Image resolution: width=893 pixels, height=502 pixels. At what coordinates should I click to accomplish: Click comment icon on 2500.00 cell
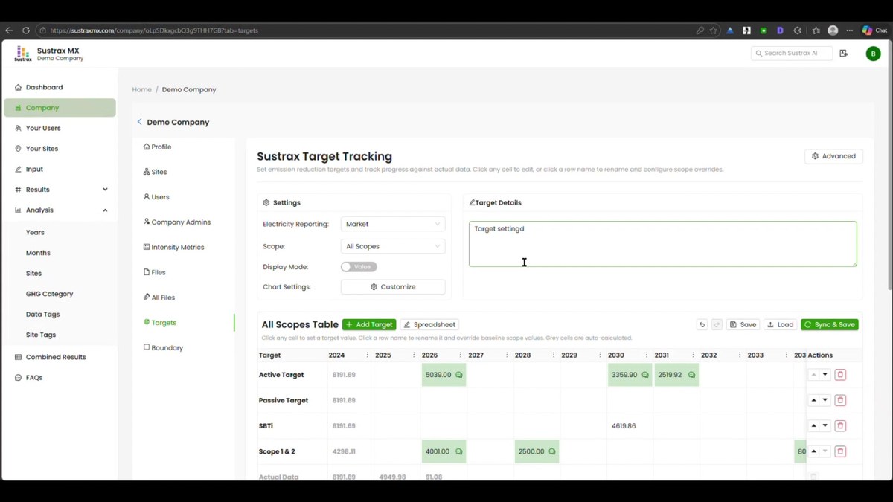click(x=552, y=451)
